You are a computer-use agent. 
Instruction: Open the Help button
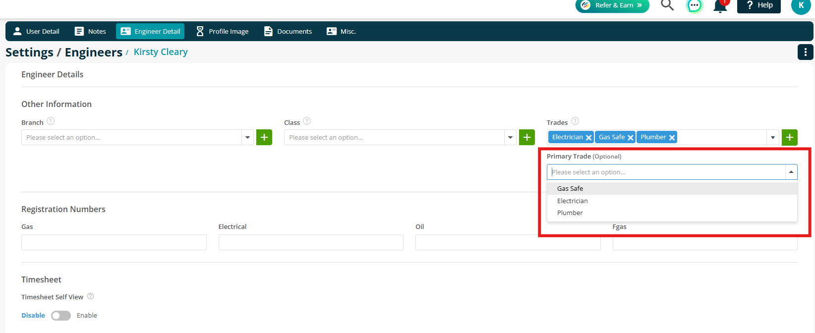[x=759, y=5]
